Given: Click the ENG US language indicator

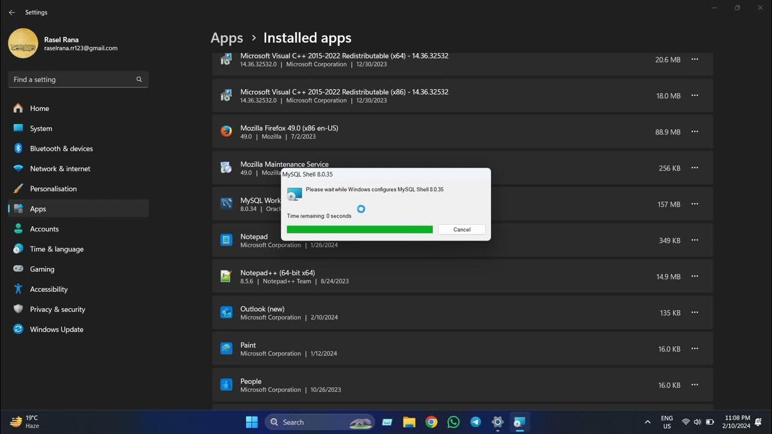Looking at the screenshot, I should (x=667, y=421).
